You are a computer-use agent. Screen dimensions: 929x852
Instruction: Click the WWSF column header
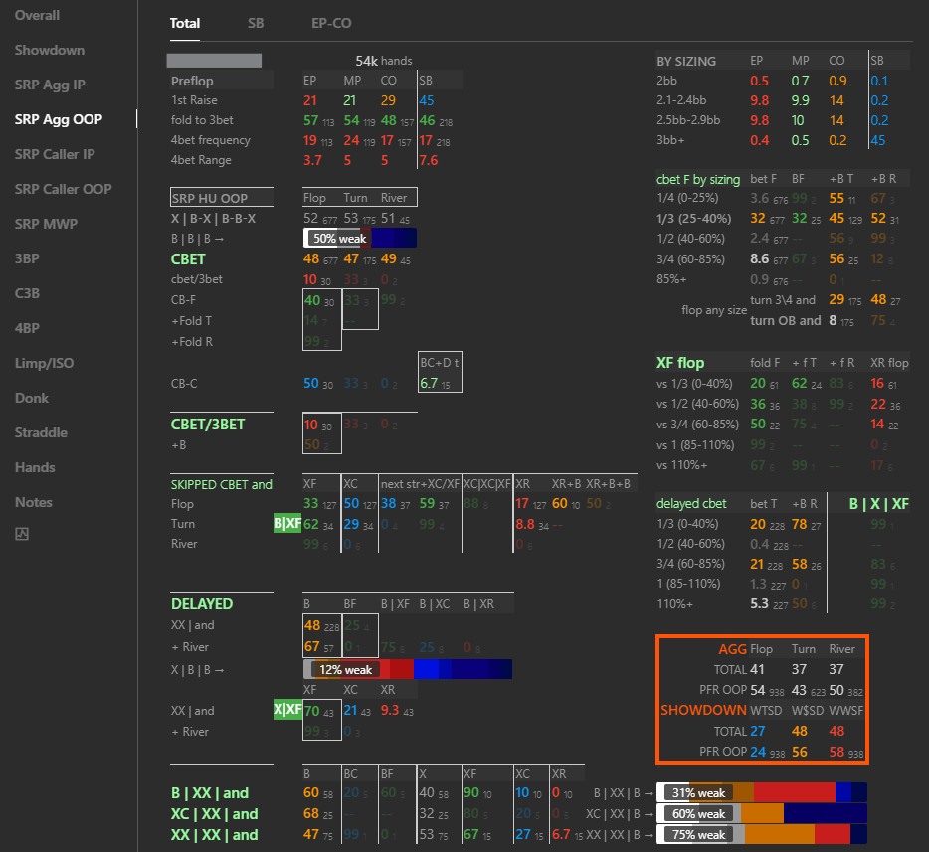click(x=846, y=711)
